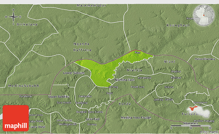The height and width of the screenshot is (134, 219).
Task: Click the Kuntaur town label
Action: point(176,78)
